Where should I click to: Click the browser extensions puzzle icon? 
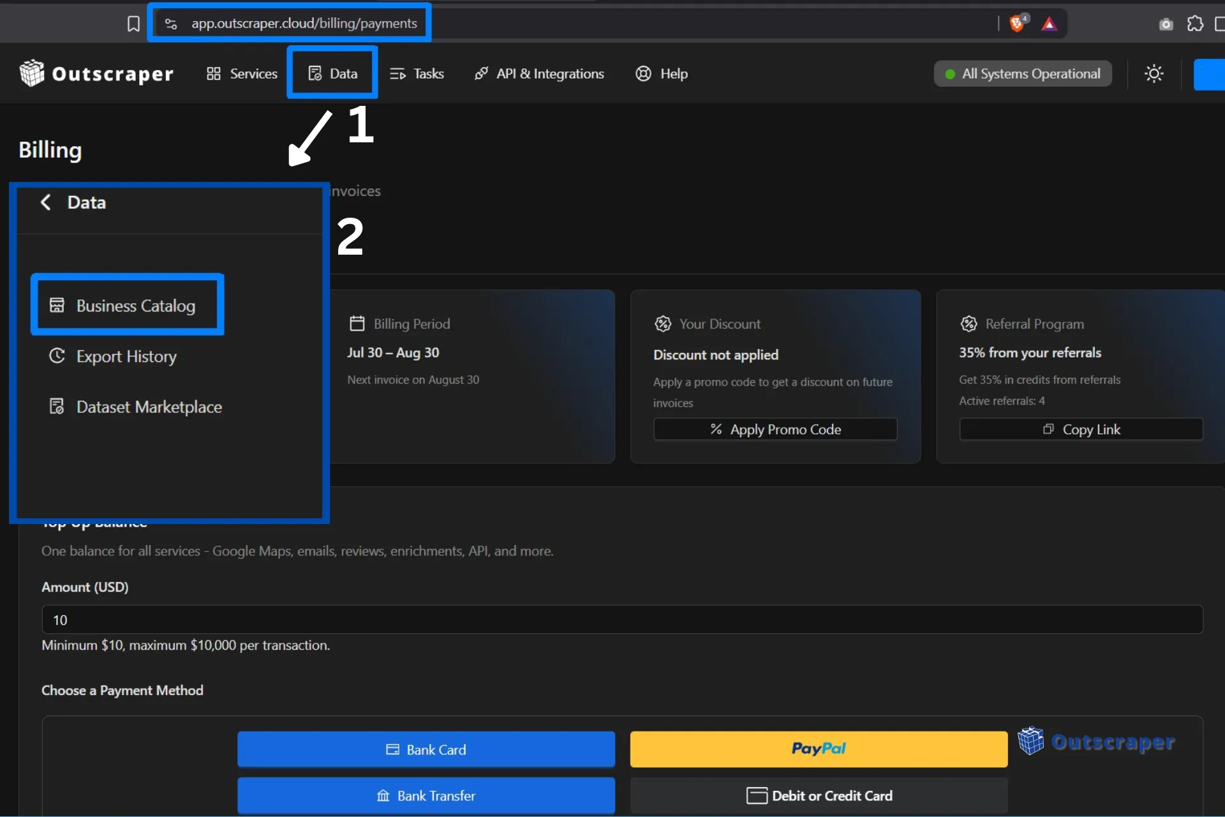[x=1195, y=24]
